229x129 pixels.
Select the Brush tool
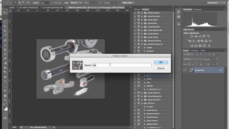point(5,44)
